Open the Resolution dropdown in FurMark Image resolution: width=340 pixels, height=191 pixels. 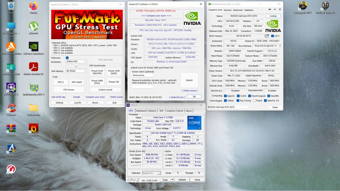point(76,61)
